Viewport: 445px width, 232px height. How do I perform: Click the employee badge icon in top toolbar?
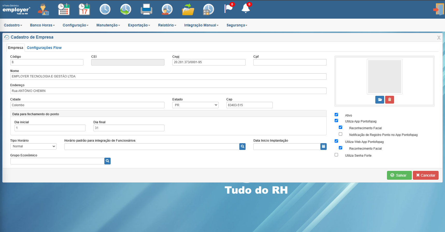pos(43,9)
